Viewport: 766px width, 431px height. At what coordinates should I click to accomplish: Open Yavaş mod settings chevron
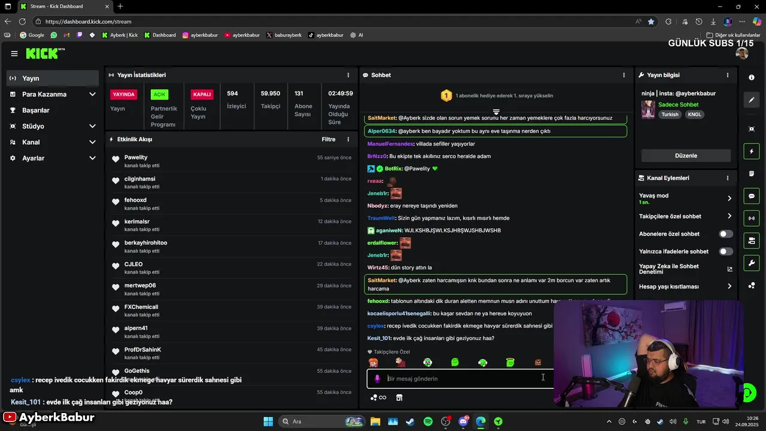[x=729, y=198]
